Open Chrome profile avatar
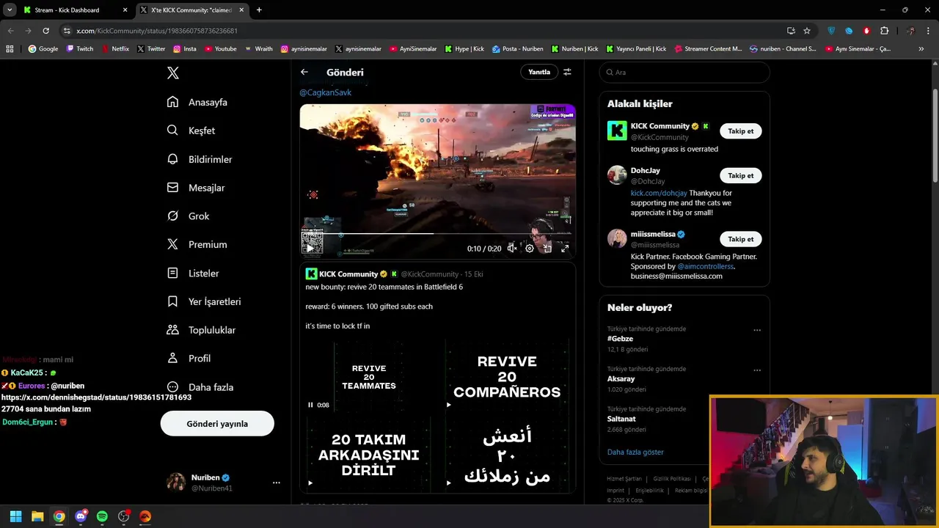The height and width of the screenshot is (528, 939). tap(910, 31)
